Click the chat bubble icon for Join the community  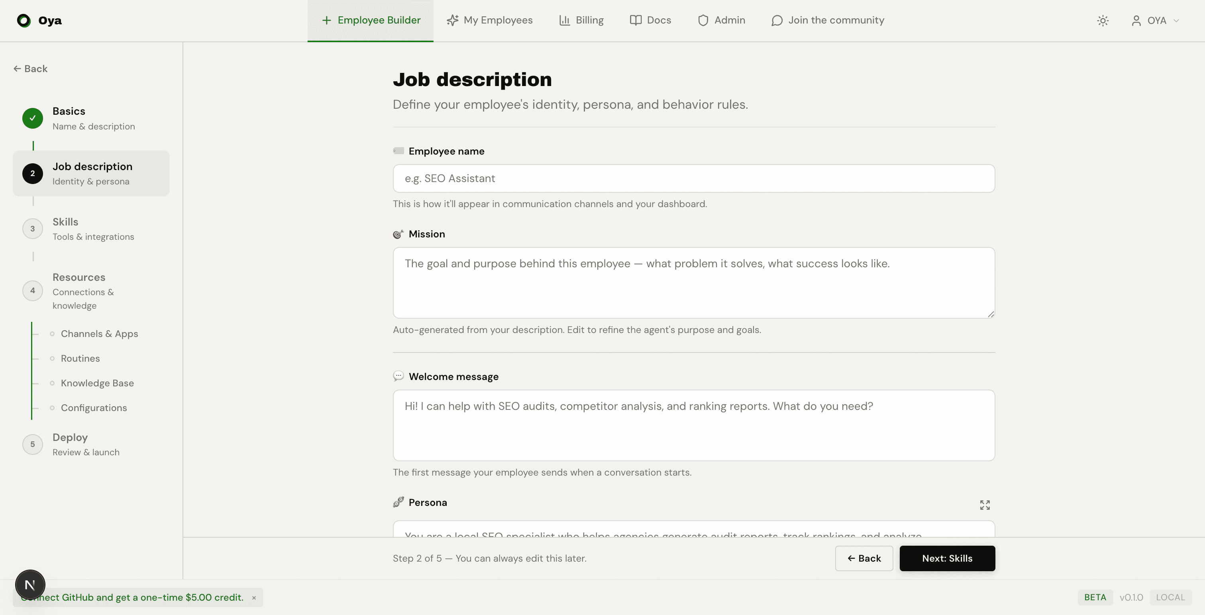777,20
